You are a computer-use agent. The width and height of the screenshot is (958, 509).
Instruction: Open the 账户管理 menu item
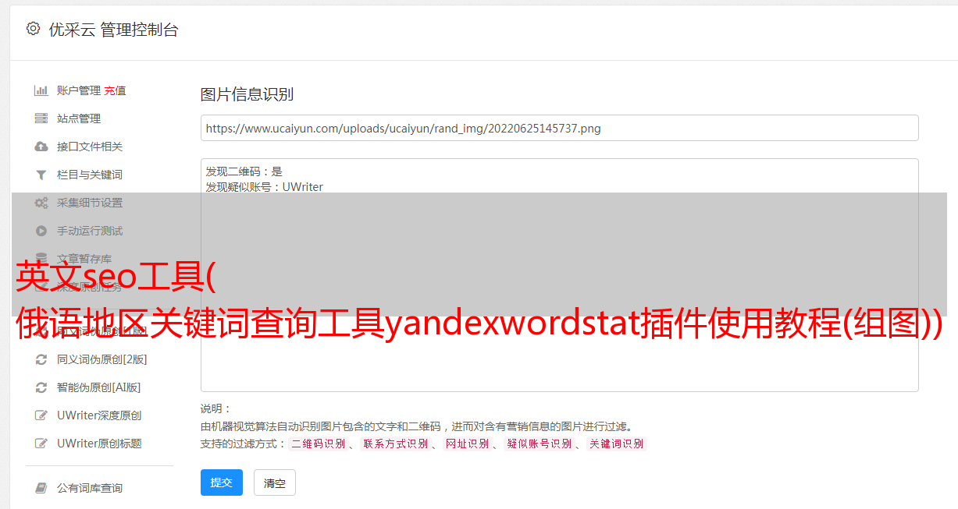[79, 90]
